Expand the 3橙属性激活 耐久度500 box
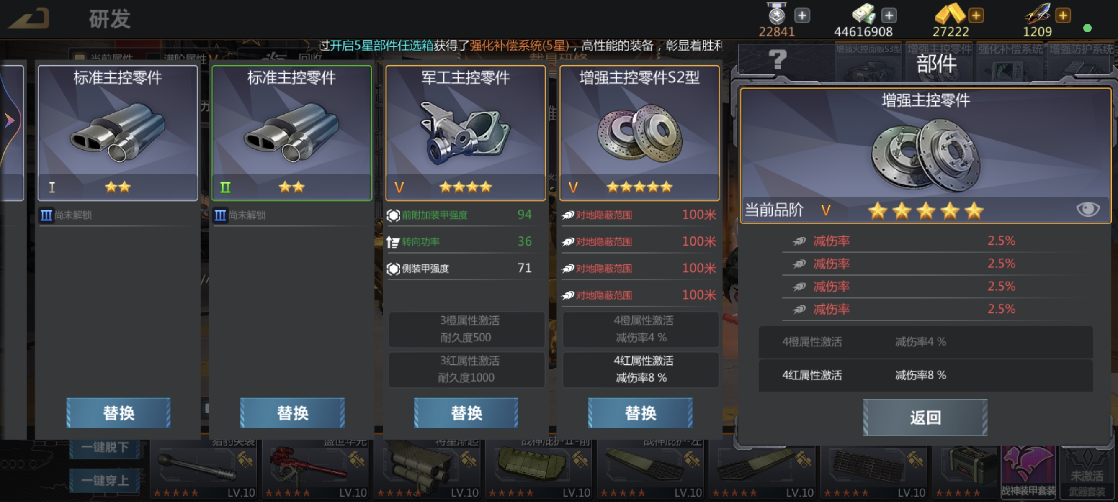This screenshot has height=502, width=1118. pos(466,329)
